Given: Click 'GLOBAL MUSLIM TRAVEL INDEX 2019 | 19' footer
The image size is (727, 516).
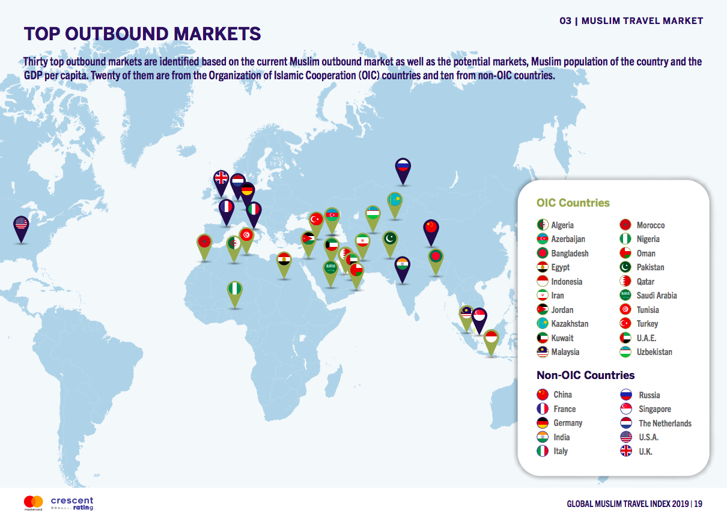Looking at the screenshot, I should 634,503.
